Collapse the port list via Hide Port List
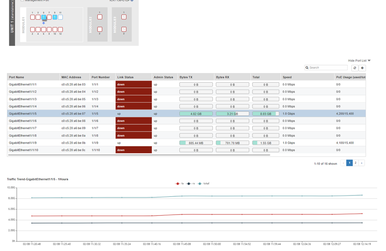The image size is (386, 251). coord(359,61)
